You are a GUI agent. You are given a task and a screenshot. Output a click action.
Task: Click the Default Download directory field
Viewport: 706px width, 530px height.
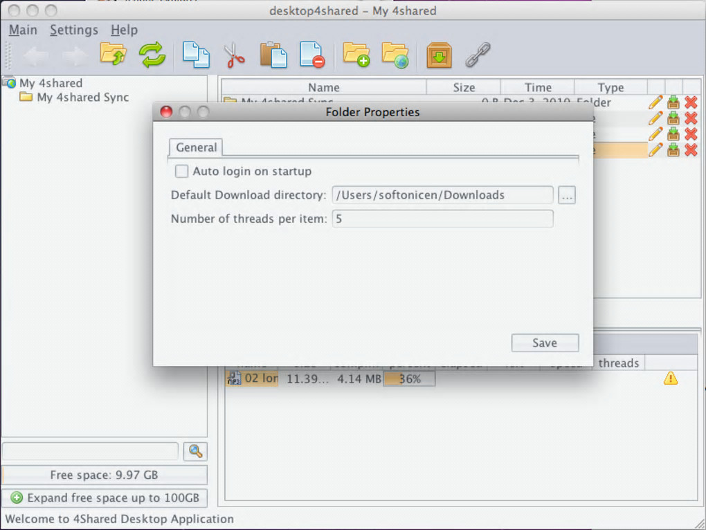click(442, 195)
